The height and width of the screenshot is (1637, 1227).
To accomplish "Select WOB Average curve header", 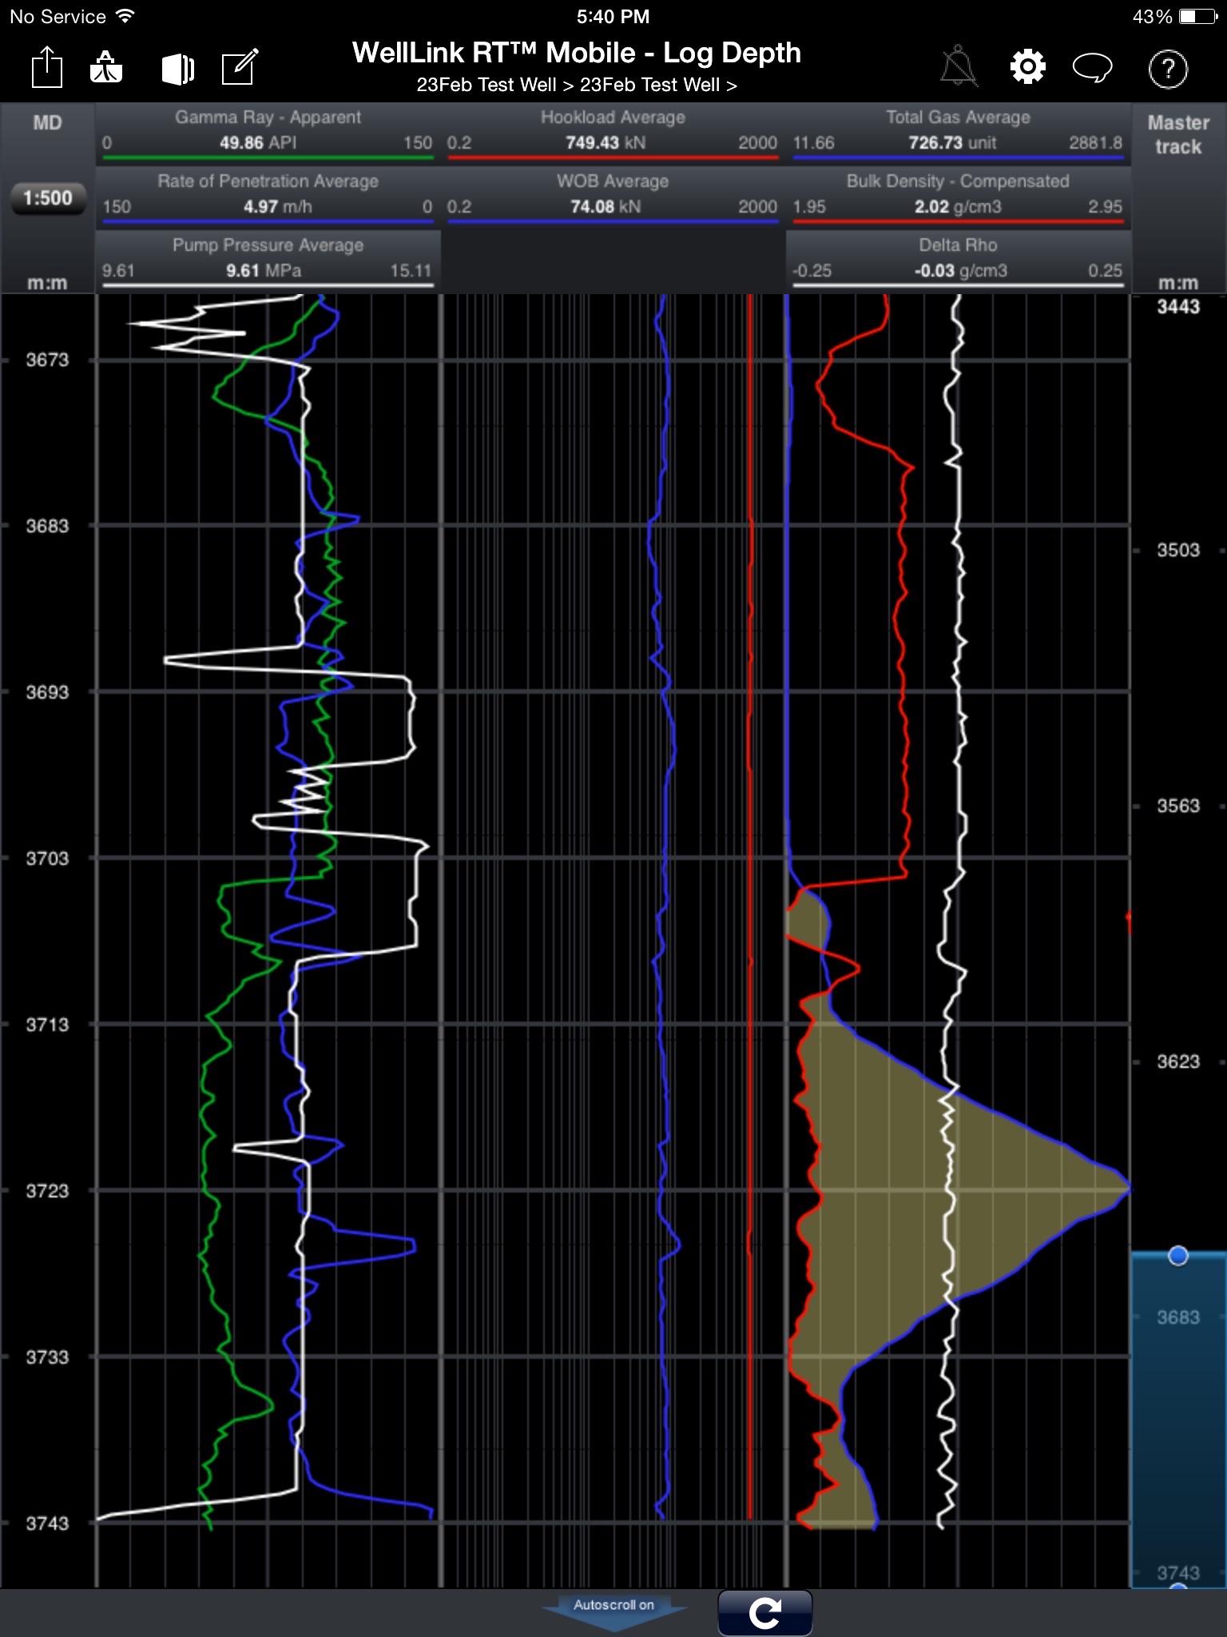I will (613, 197).
